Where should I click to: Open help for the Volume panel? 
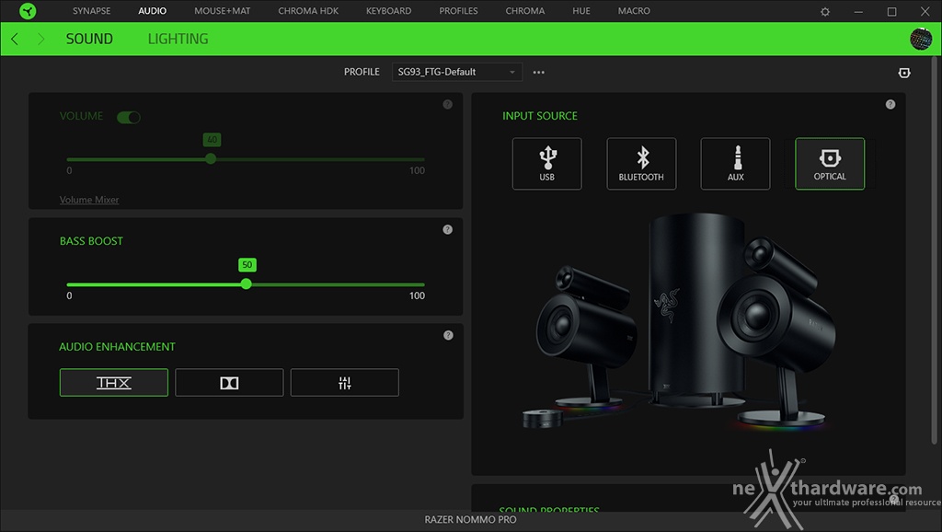[x=448, y=105]
